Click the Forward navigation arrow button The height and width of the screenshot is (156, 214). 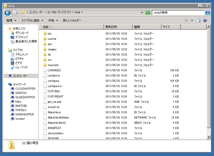click(x=14, y=13)
